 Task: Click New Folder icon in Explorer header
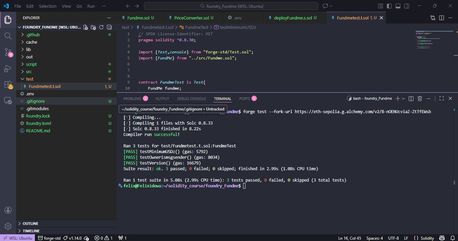[94, 27]
